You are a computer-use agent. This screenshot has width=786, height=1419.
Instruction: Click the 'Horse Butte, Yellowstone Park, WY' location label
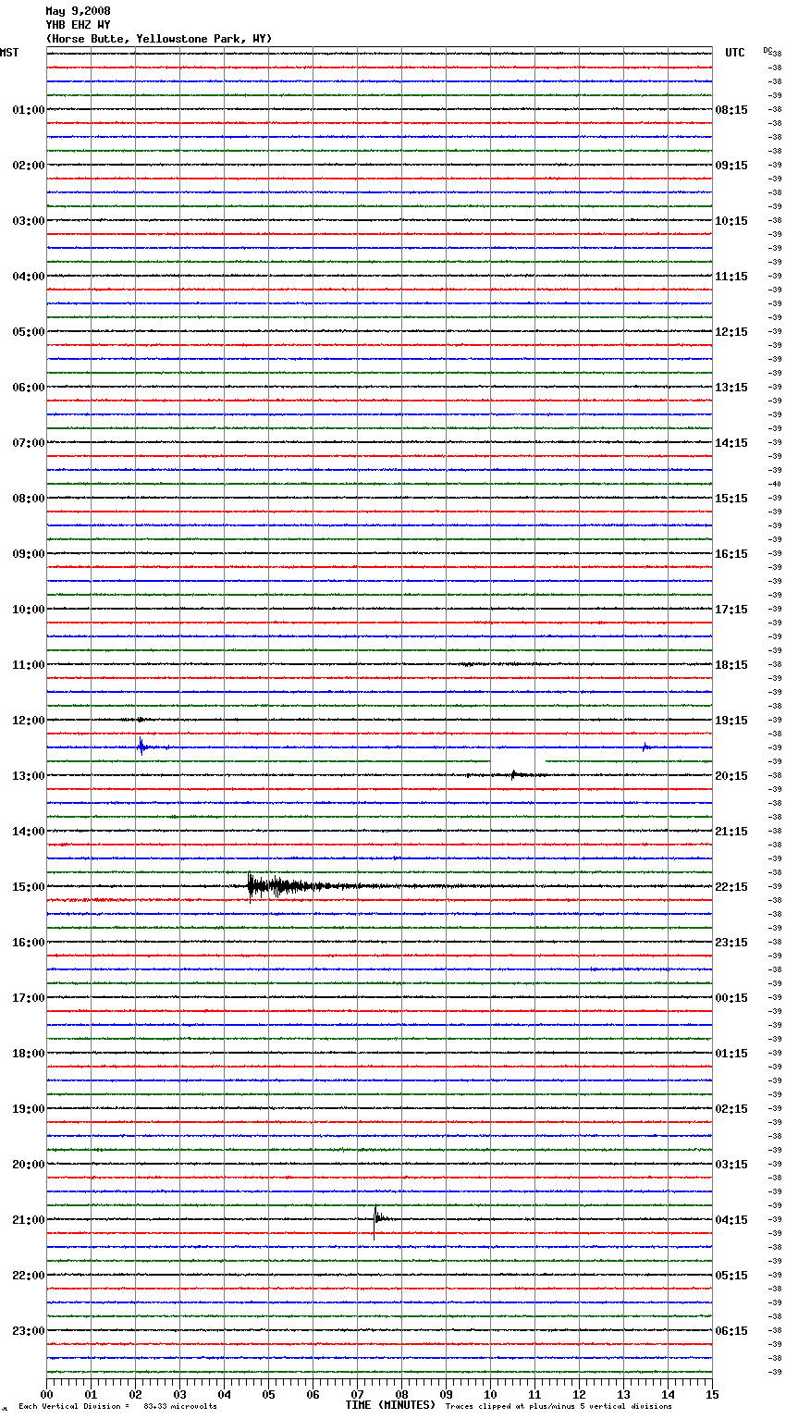tap(159, 39)
